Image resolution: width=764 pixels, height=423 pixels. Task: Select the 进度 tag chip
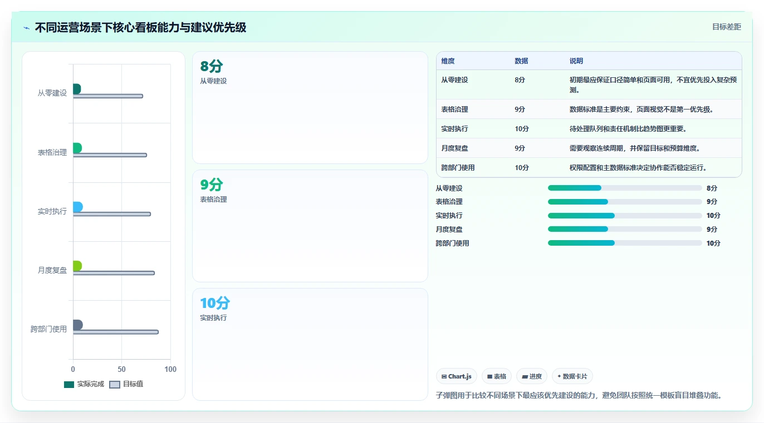[x=532, y=376]
